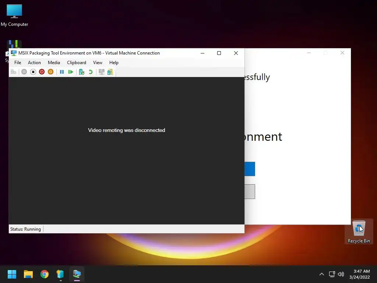The height and width of the screenshot is (283, 377).
Task: Close the background MSIX window
Action: (342, 53)
